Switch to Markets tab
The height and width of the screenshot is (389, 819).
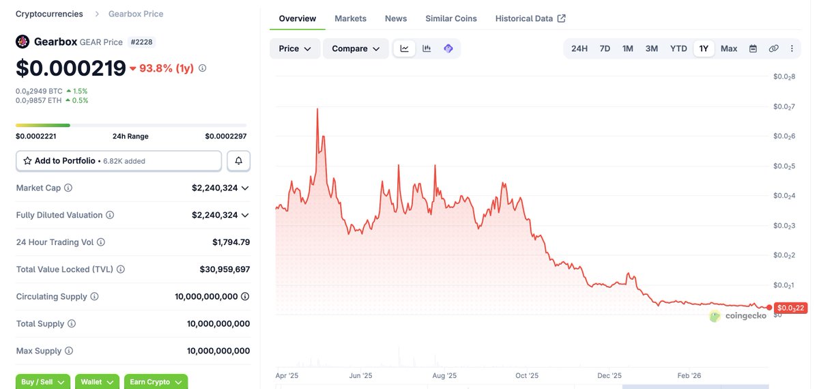coord(350,18)
